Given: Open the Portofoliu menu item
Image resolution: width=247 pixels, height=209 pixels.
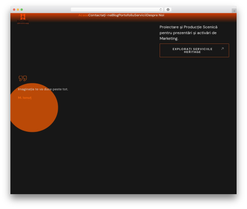Looking at the screenshot, I should point(126,15).
